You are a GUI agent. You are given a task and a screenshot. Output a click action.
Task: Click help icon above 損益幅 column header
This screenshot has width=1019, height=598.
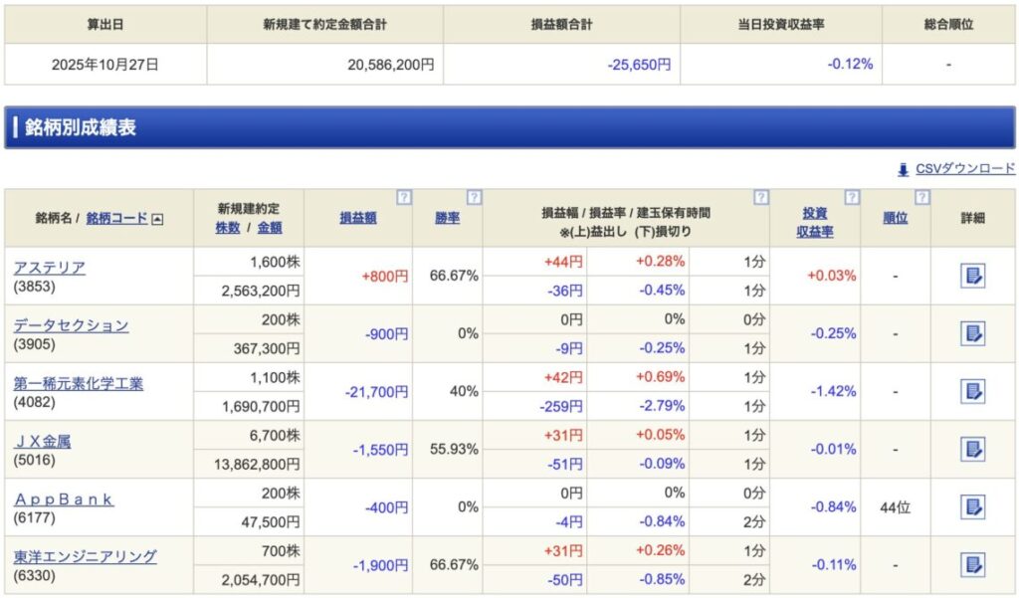(x=760, y=198)
